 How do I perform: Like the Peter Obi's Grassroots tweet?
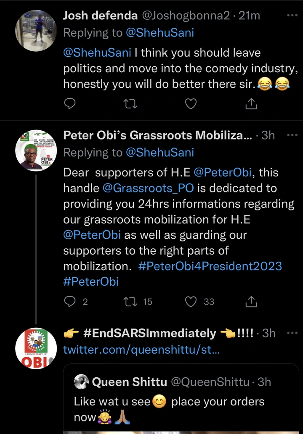pos(191,301)
